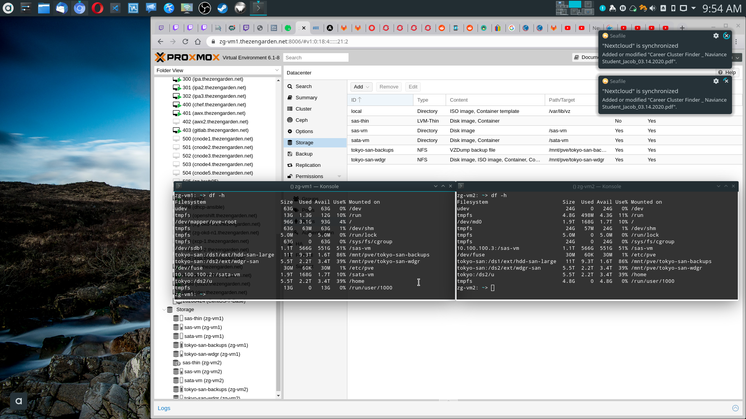
Task: Select the 'tokyo-san-backups' storage row
Action: [x=544, y=150]
